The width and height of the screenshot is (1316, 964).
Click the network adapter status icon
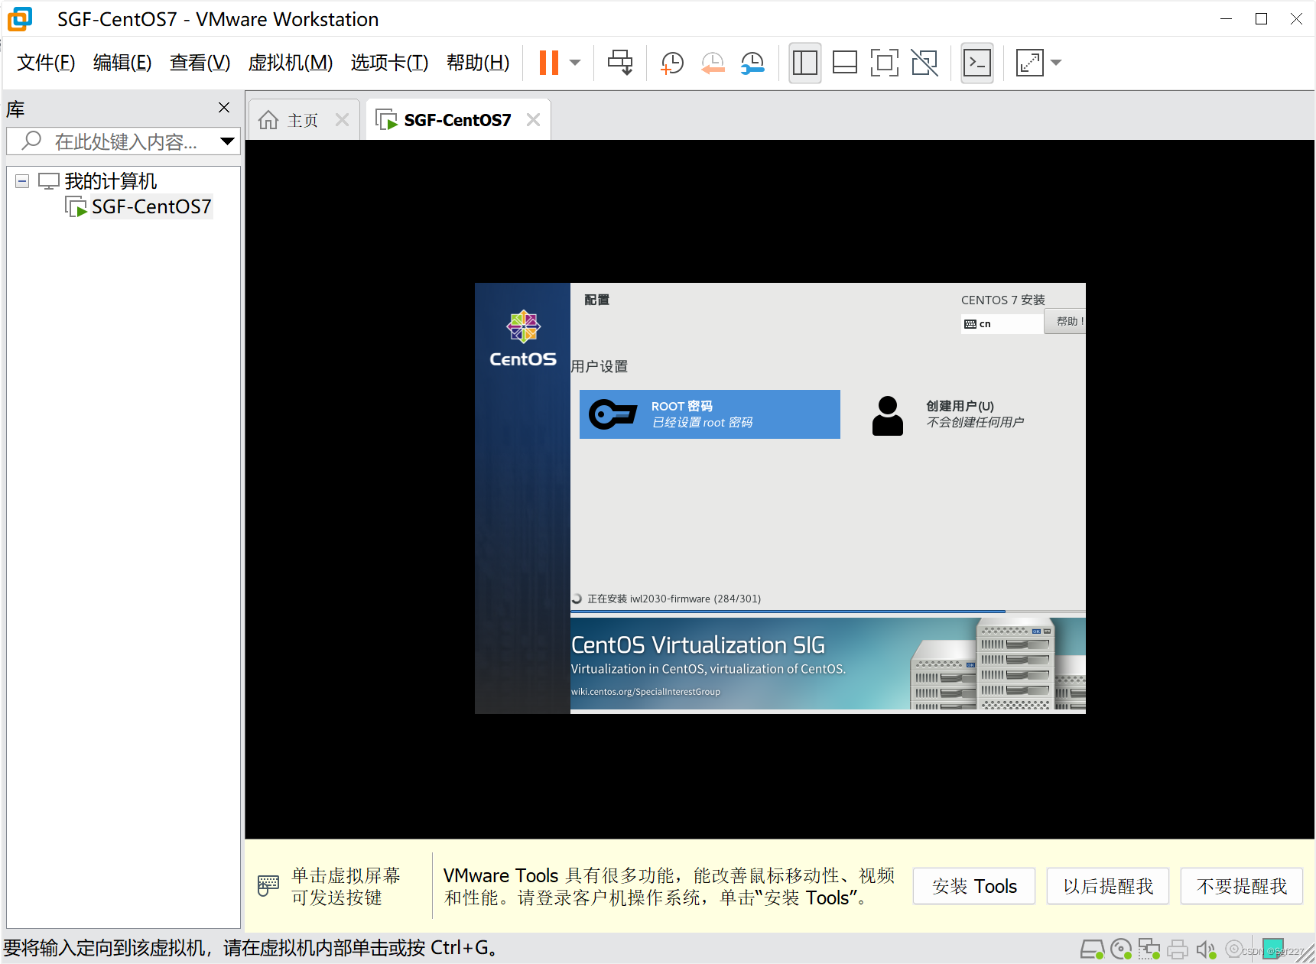pos(1149,949)
